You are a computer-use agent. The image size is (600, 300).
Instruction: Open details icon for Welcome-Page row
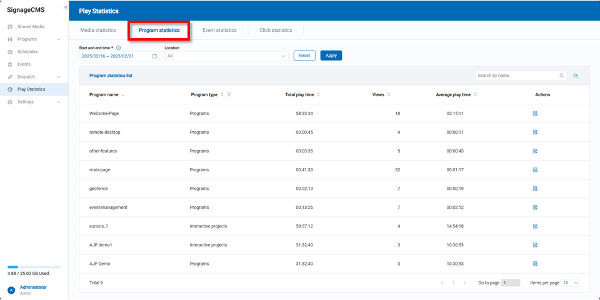point(535,114)
